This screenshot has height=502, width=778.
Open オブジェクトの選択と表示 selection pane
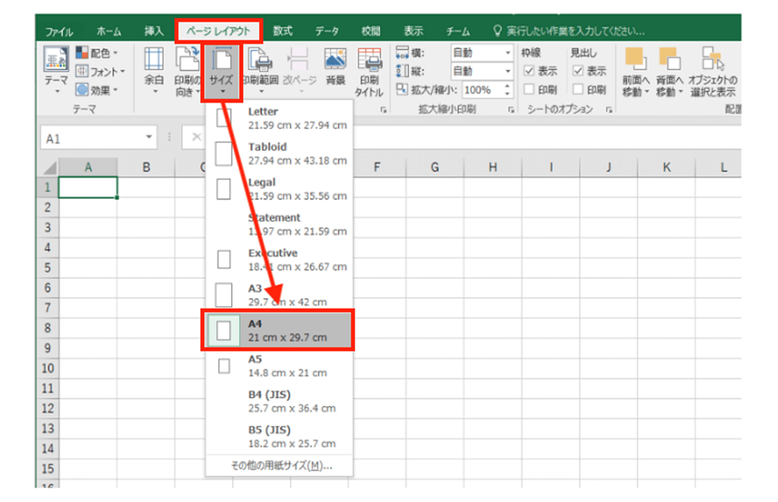pos(713,72)
